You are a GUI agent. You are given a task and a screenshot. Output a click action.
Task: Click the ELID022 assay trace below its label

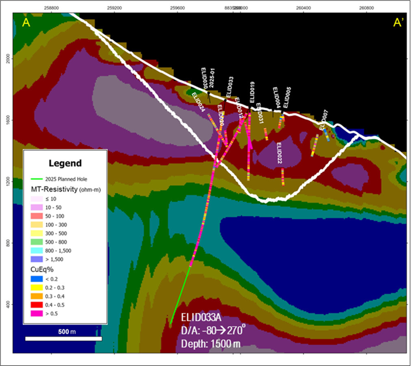283,177
